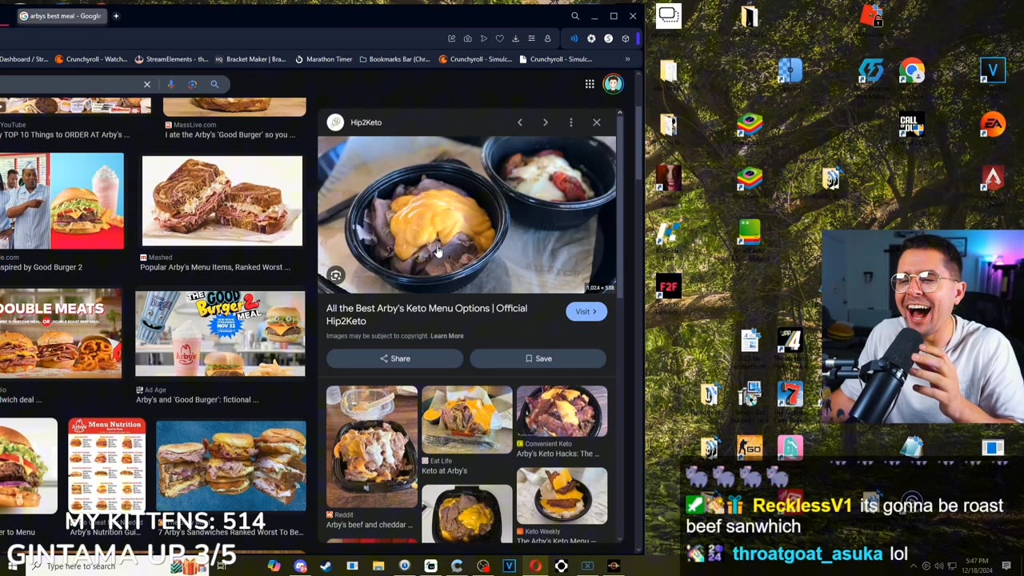
Task: Click the Visit button
Action: (x=586, y=311)
